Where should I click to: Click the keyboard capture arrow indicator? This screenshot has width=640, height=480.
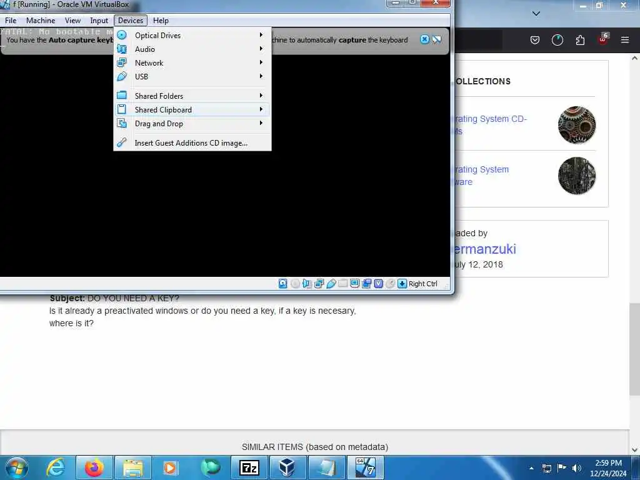pos(402,284)
